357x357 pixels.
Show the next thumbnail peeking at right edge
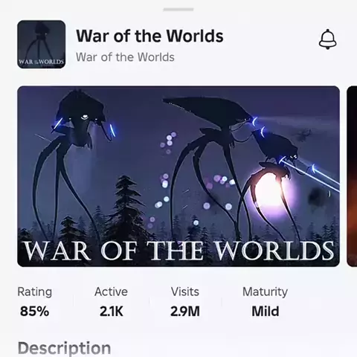click(352, 176)
